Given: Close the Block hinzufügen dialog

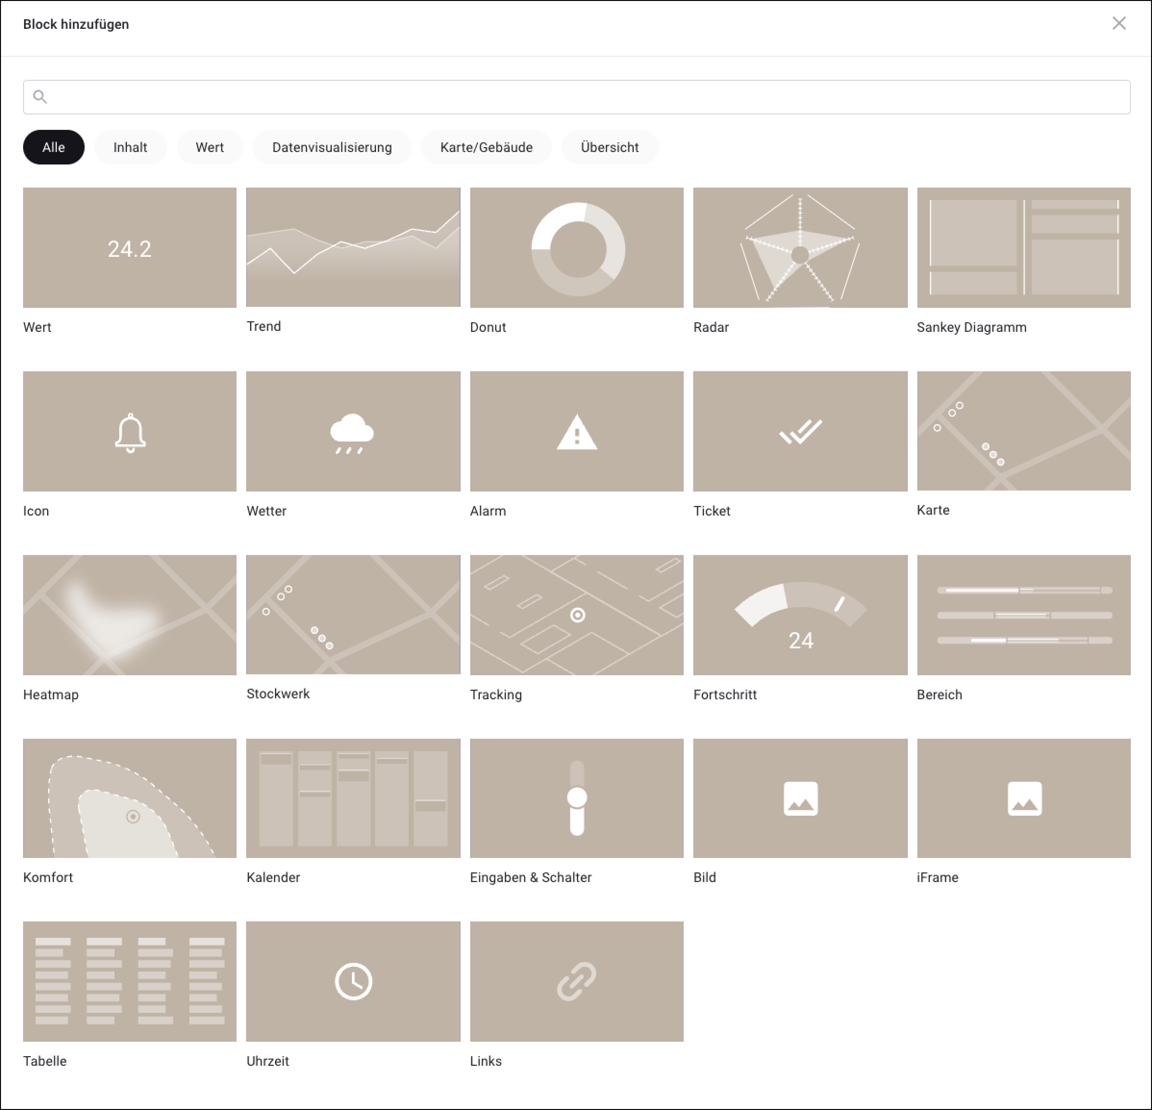Looking at the screenshot, I should [1118, 24].
